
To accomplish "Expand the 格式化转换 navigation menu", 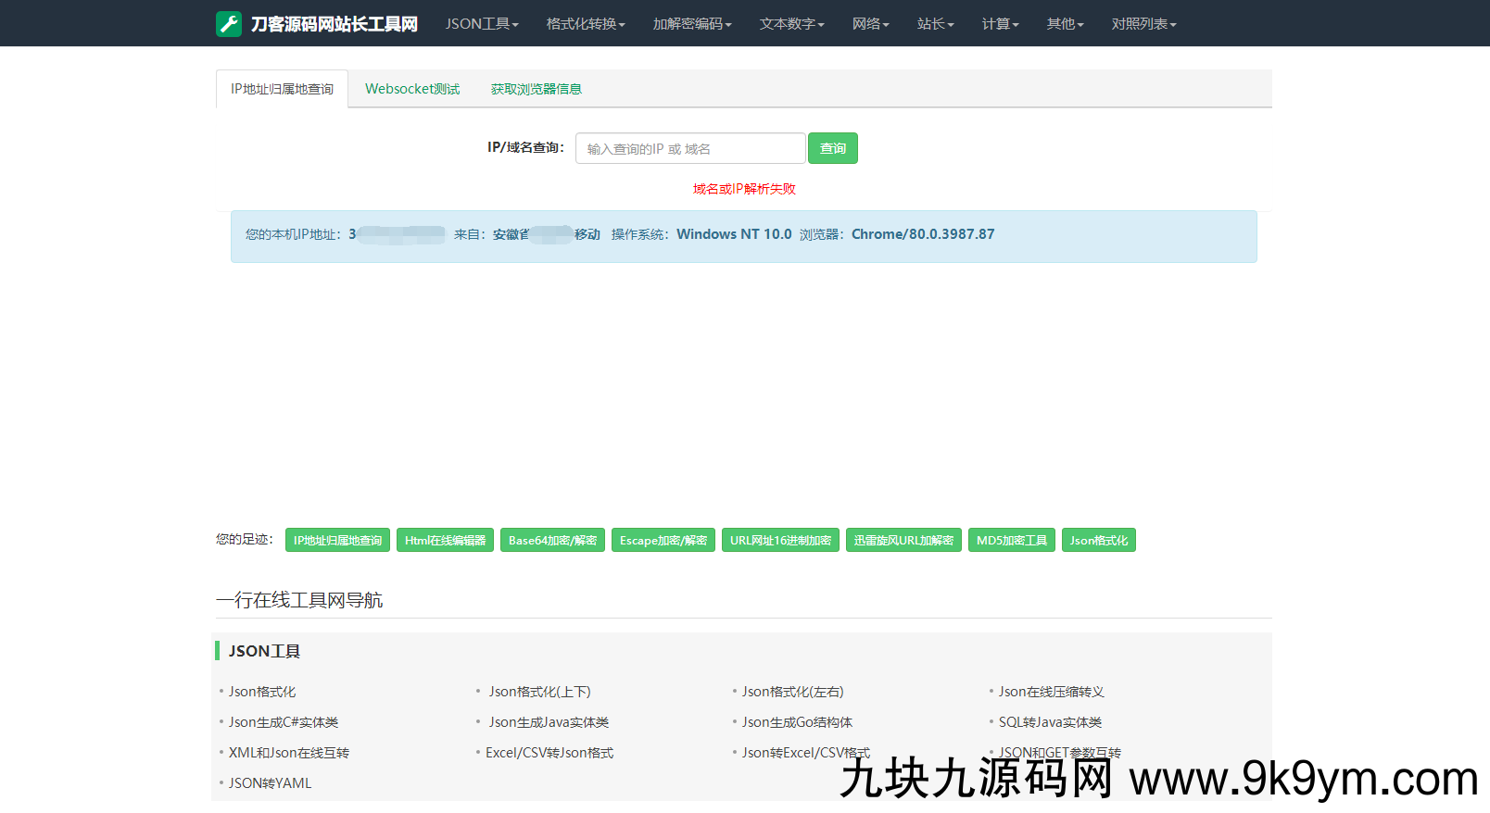I will [585, 24].
